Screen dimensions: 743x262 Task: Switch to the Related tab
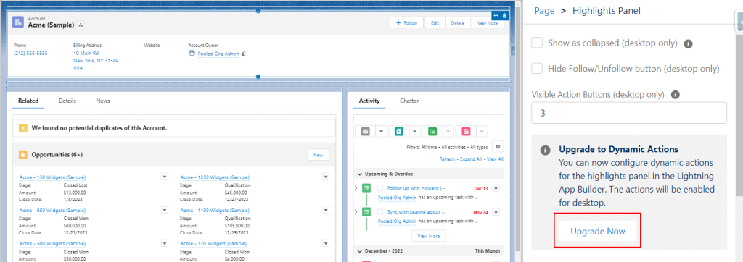28,101
